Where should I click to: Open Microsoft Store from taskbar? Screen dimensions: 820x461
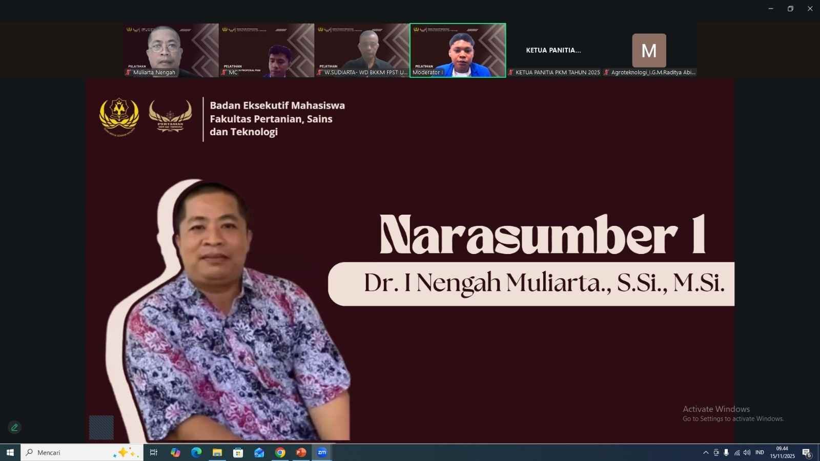[238, 452]
